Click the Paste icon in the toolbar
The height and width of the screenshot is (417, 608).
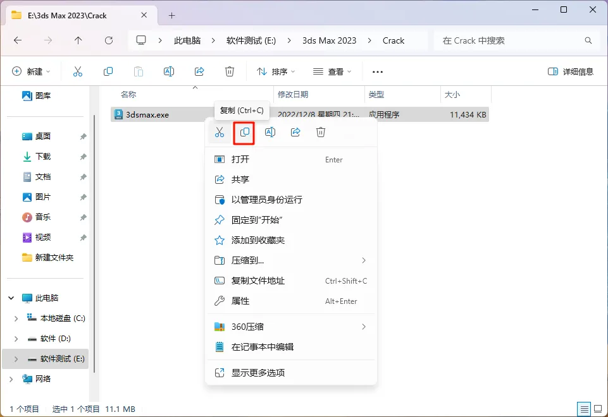point(139,71)
